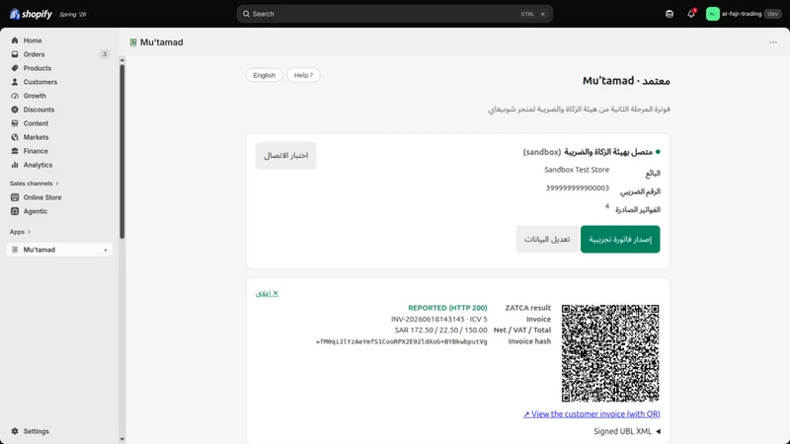Click the pin dot beside Mu'tamad app
Screen dimensions: 790x444
click(x=106, y=251)
